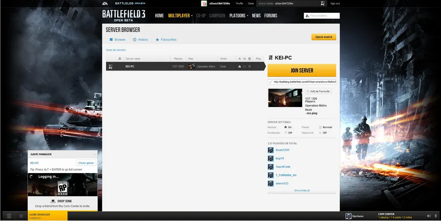Open Stats link in top bar

point(250,4)
